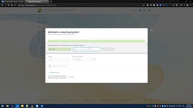The height and width of the screenshot is (108, 193).
Task: Open File Explorer from taskbar
Action: pyautogui.click(x=7, y=106)
